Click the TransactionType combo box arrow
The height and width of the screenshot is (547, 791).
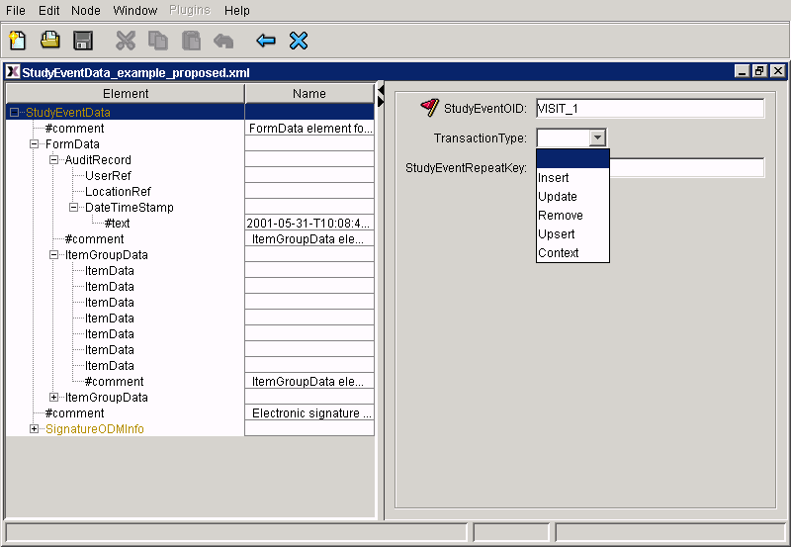click(x=597, y=138)
